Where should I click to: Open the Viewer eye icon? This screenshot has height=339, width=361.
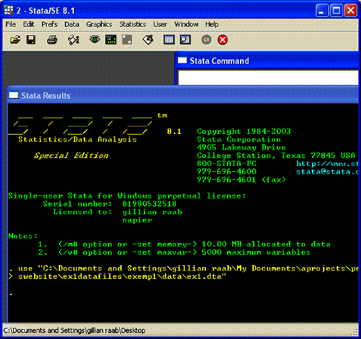coord(95,40)
